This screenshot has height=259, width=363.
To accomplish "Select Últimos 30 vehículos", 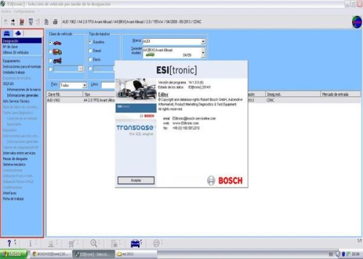I will point(16,53).
